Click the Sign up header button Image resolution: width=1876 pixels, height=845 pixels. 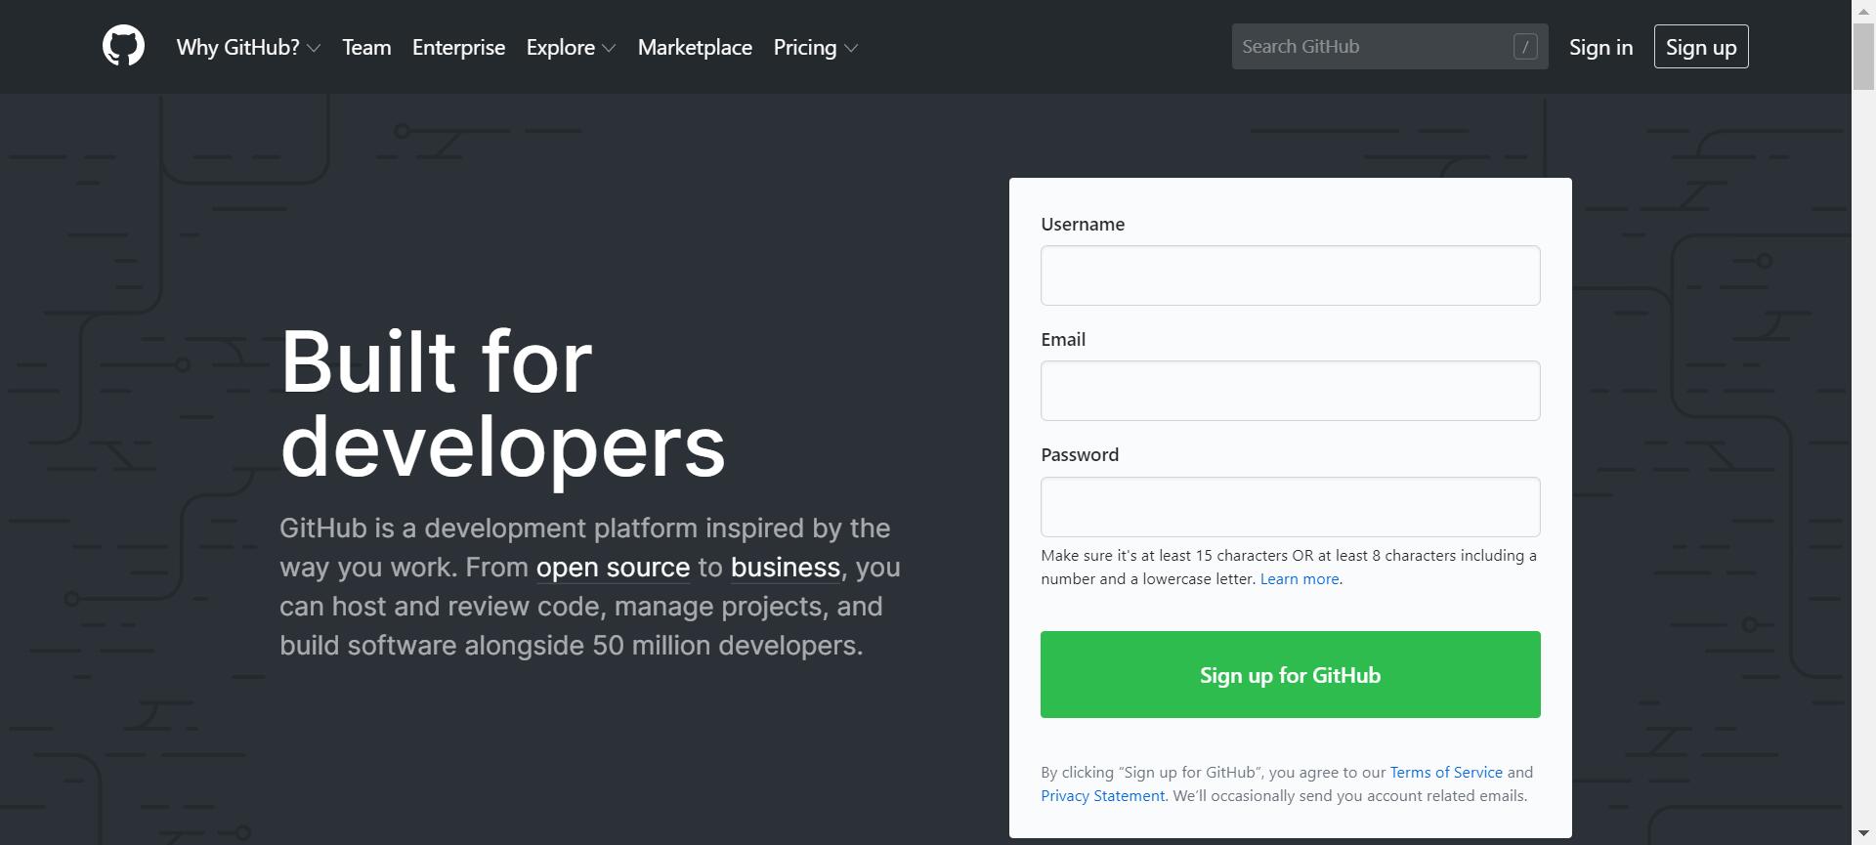coord(1700,47)
